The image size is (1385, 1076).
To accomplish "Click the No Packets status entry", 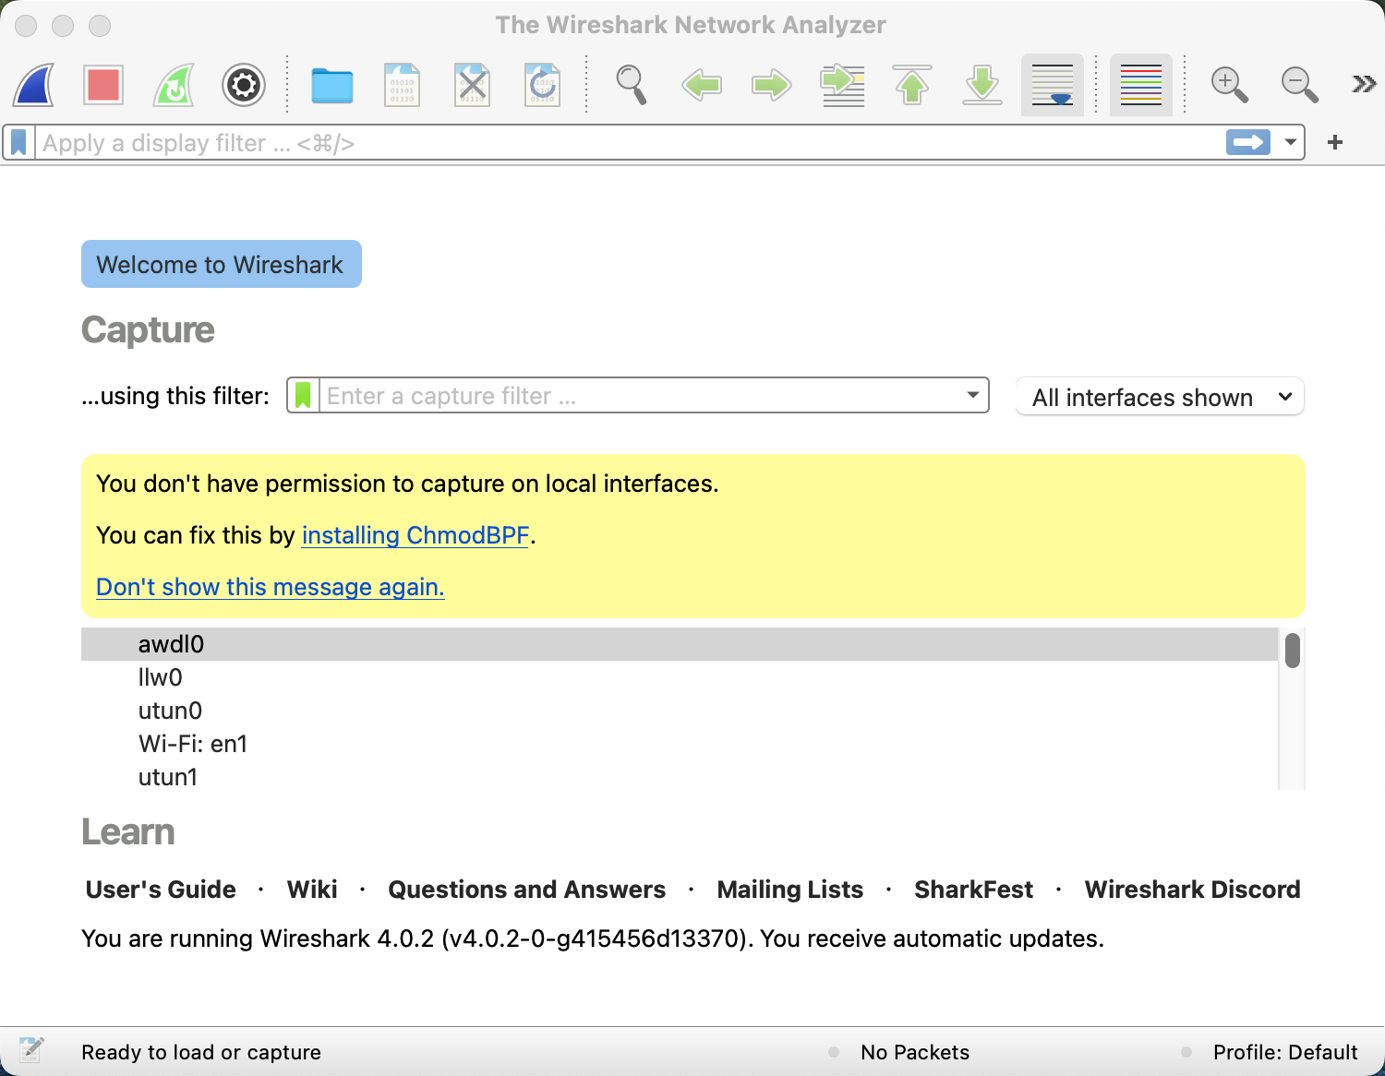I will [x=915, y=1052].
